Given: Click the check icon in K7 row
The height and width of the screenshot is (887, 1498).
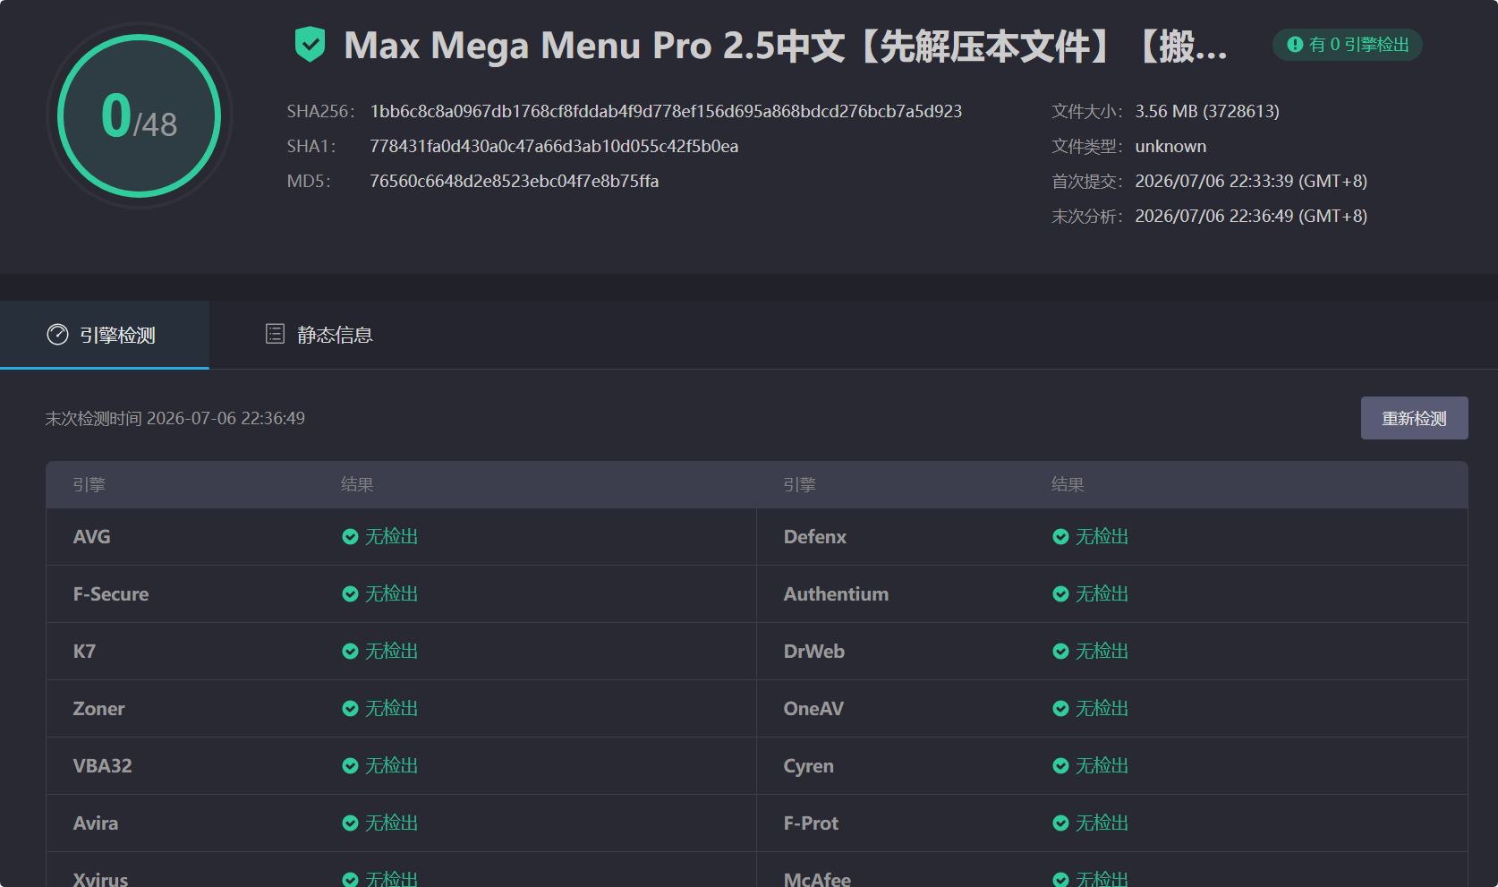Looking at the screenshot, I should coord(350,651).
